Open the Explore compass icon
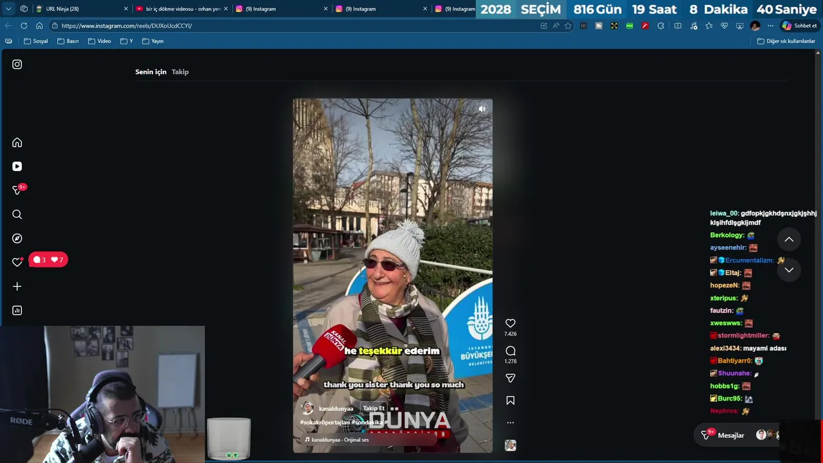This screenshot has width=823, height=463. [x=17, y=239]
